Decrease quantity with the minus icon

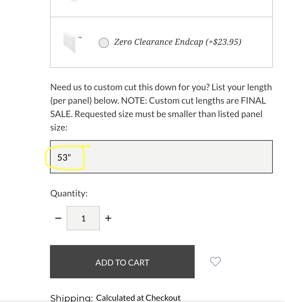(58, 218)
